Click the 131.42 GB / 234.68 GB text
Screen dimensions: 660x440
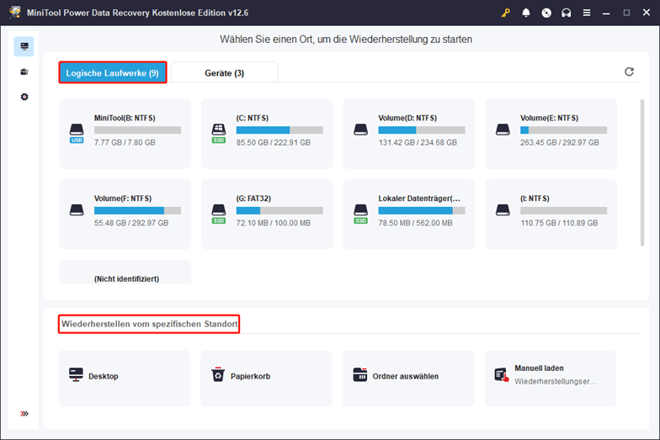(x=418, y=142)
